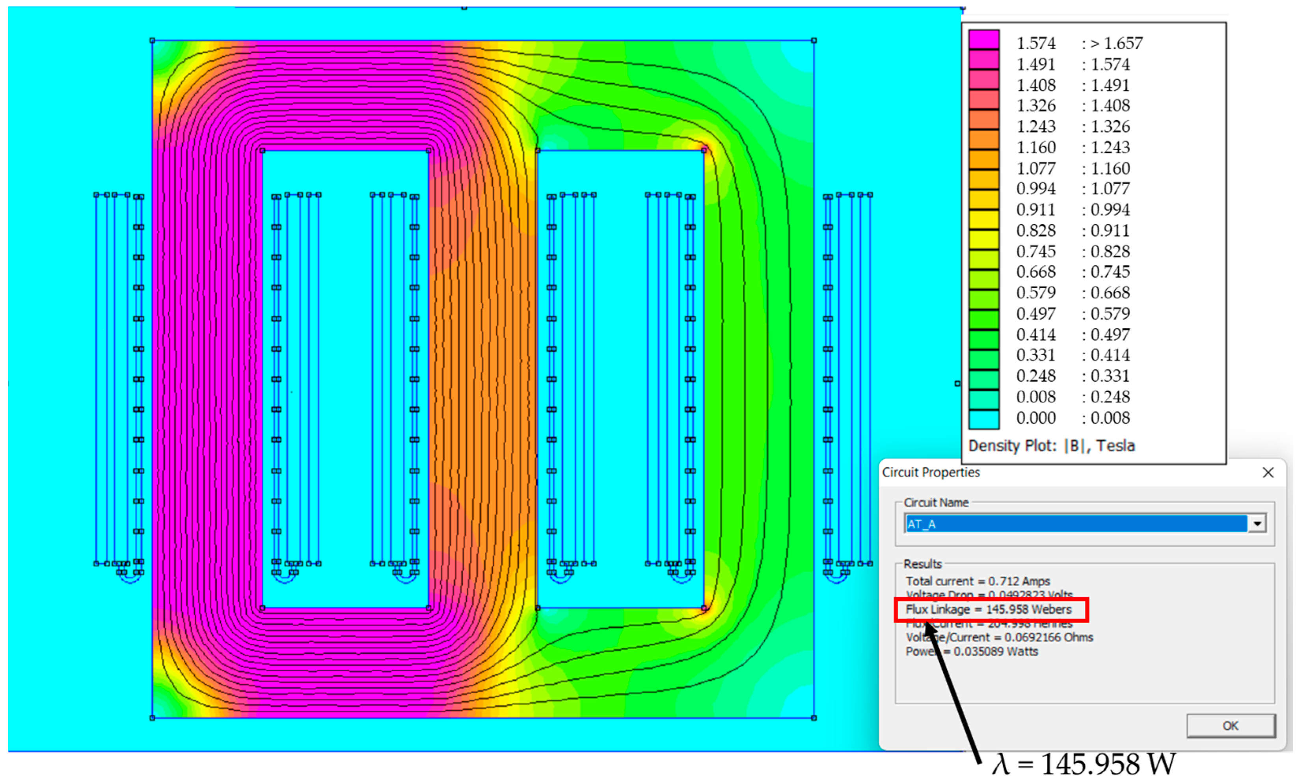1298x784 pixels.
Task: Click the λ = 145.958 W annotation text
Action: coord(1084,764)
